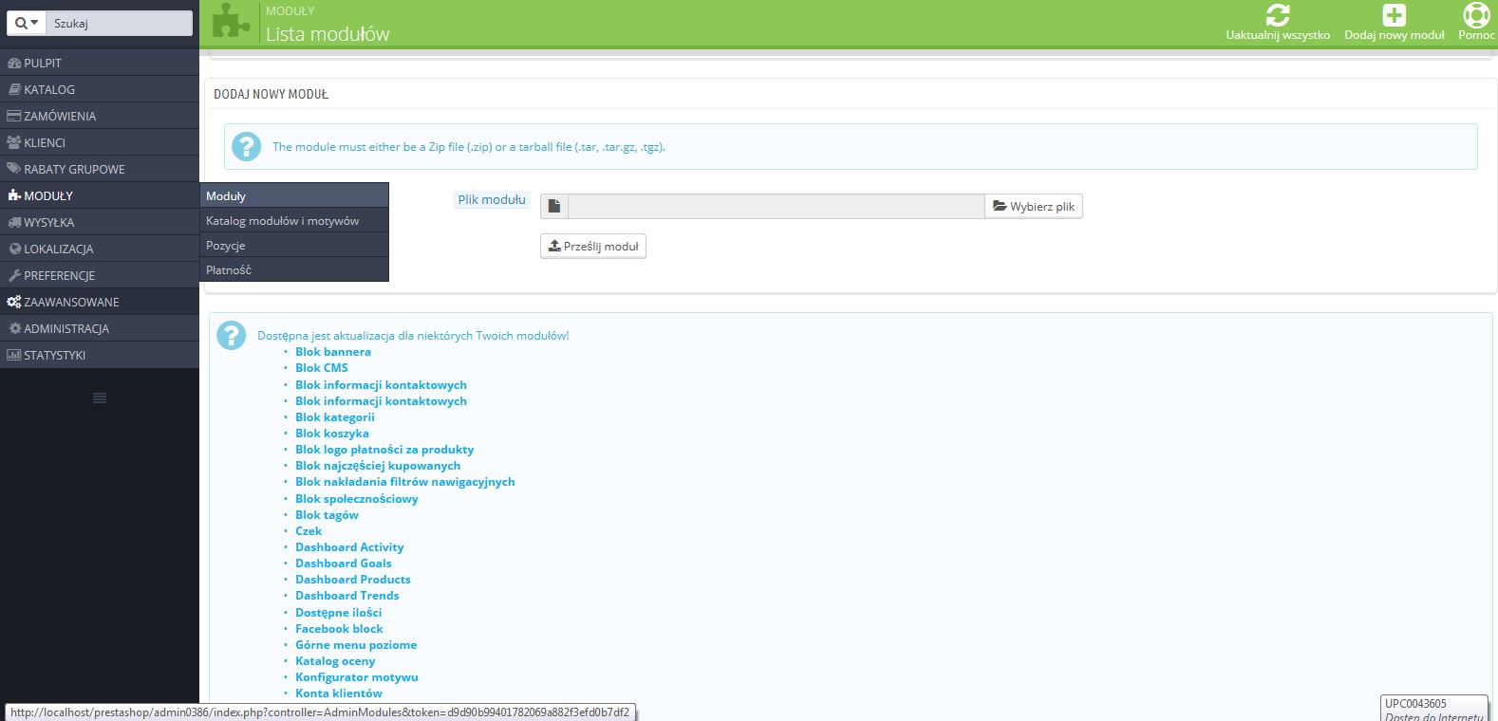
Task: Select Rabaty grupowe sidebar item
Action: (x=100, y=169)
